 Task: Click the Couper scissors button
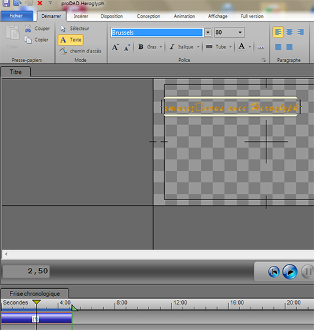[x=37, y=29]
